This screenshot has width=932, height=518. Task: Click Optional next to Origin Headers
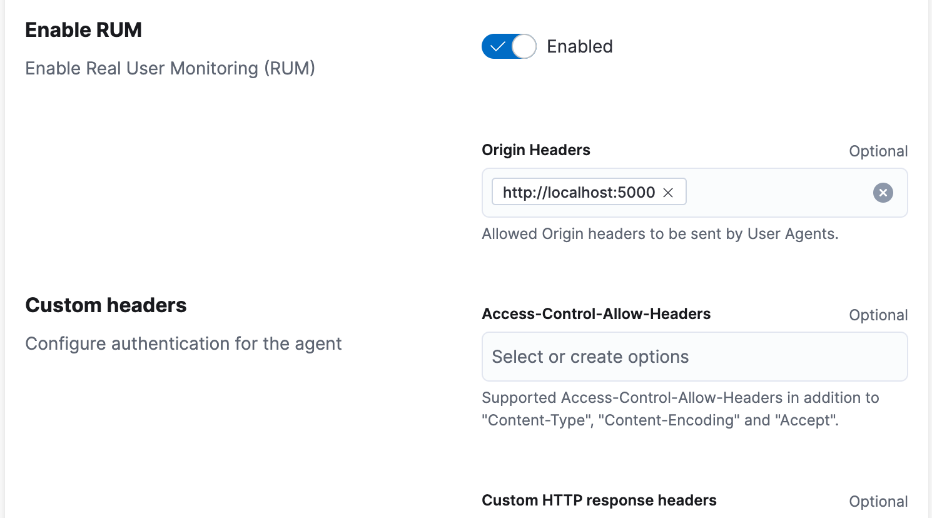click(878, 151)
